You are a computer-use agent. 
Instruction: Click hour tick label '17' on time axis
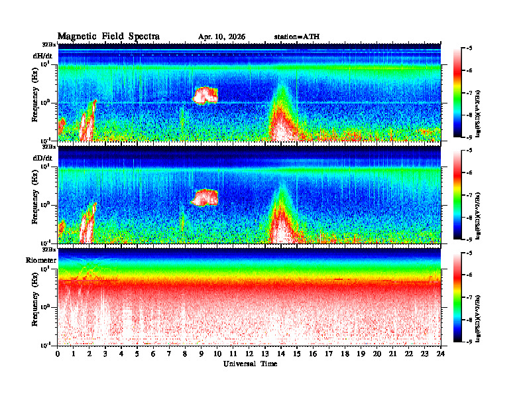click(x=329, y=354)
